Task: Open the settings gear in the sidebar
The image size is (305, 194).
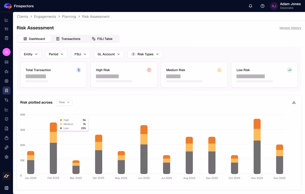Action: point(6,157)
